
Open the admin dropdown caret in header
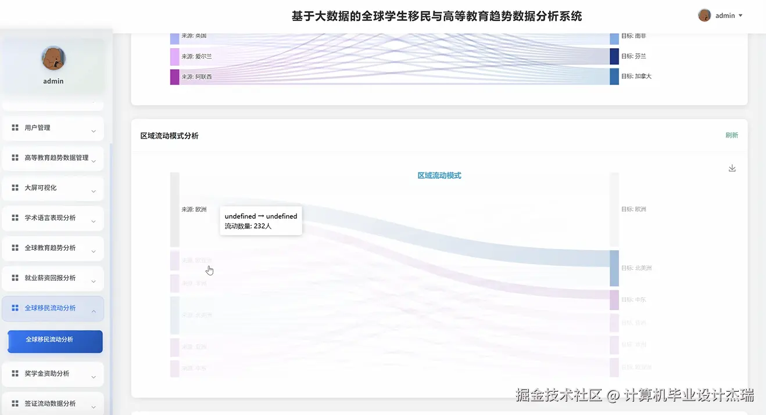pos(740,16)
